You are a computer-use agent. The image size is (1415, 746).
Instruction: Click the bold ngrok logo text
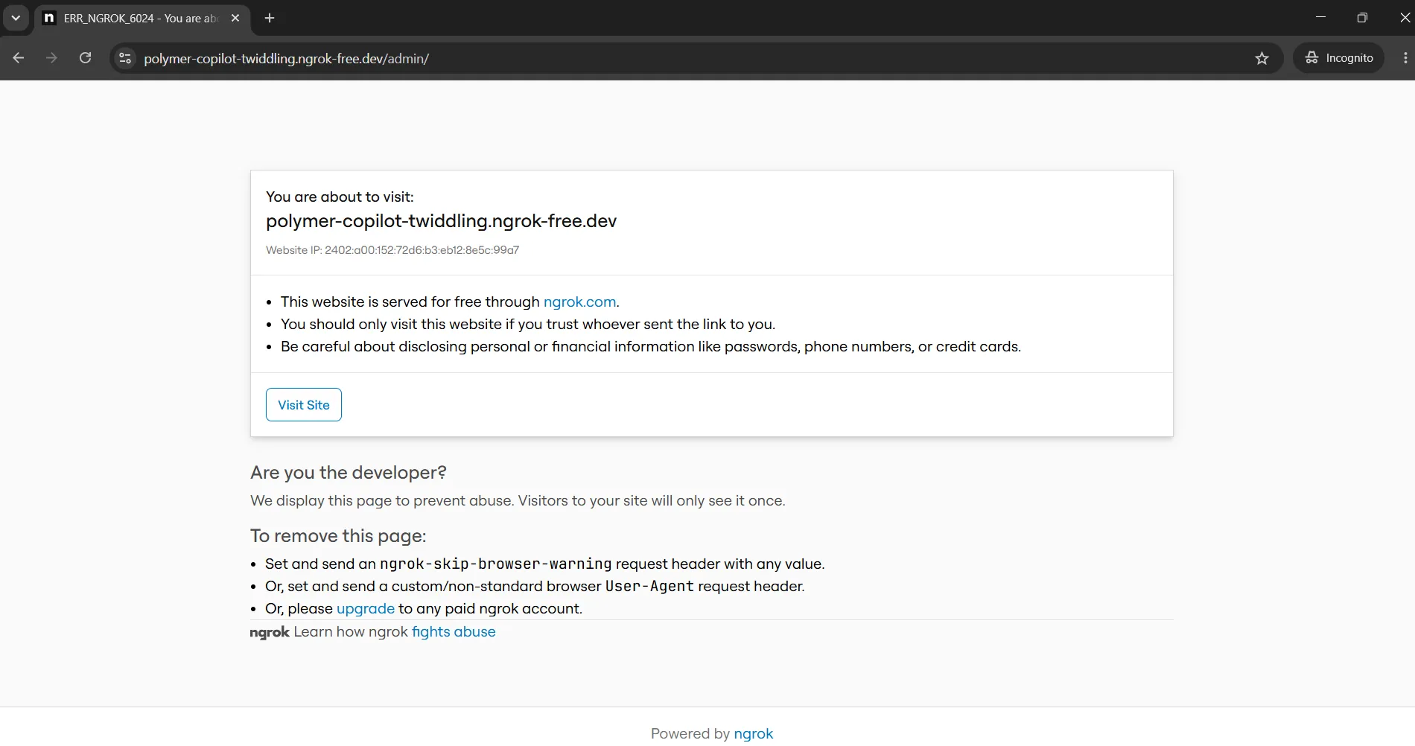pyautogui.click(x=270, y=632)
